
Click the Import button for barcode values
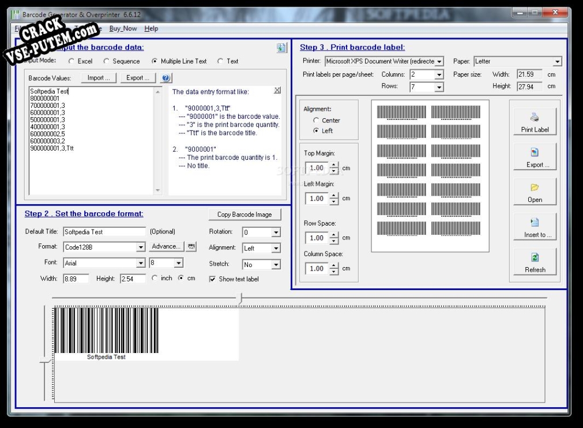[98, 78]
